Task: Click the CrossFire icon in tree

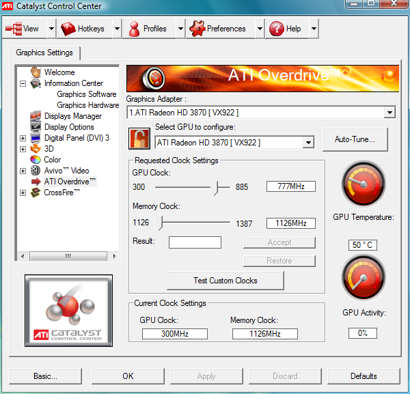Action: click(36, 193)
